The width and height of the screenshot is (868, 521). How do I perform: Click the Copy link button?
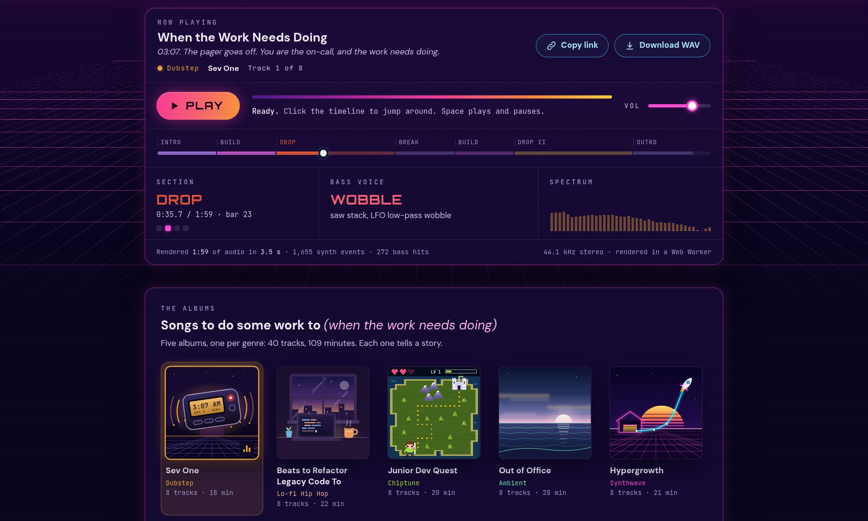coord(572,45)
